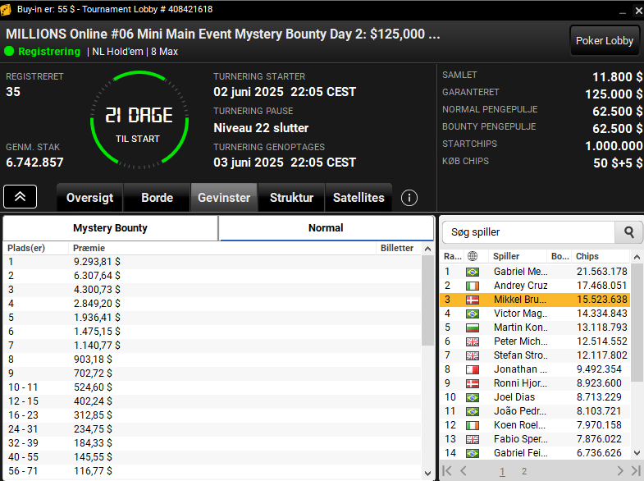The height and width of the screenshot is (481, 644).
Task: Open the Satellites tab
Action: 359,198
